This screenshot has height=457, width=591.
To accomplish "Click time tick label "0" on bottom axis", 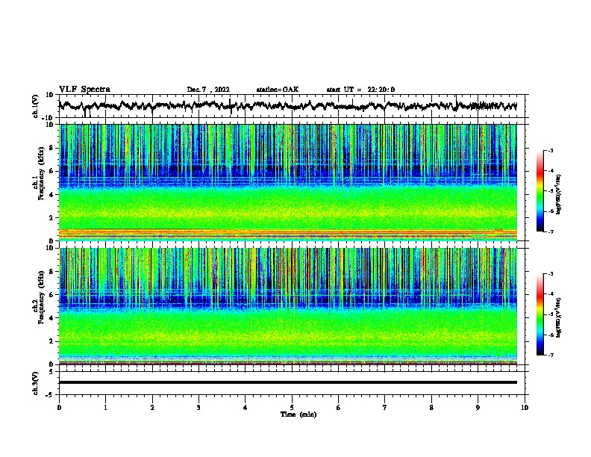I will pos(59,408).
